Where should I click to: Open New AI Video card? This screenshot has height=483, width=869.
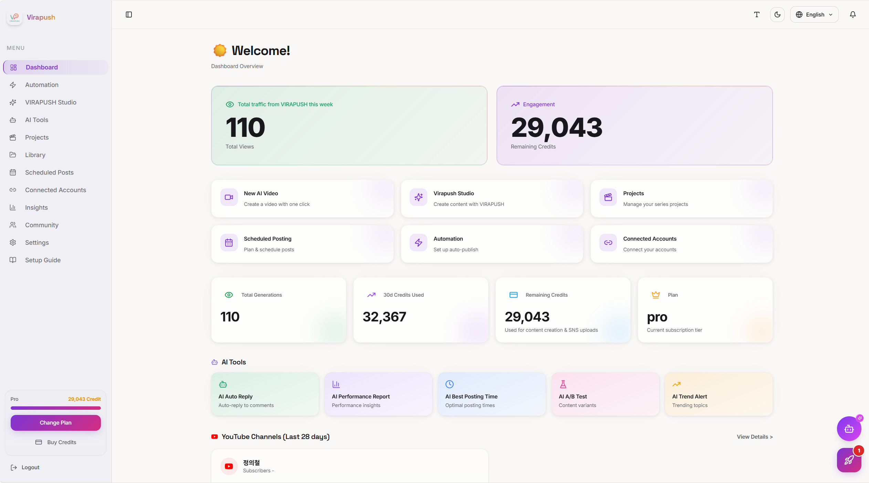click(302, 198)
